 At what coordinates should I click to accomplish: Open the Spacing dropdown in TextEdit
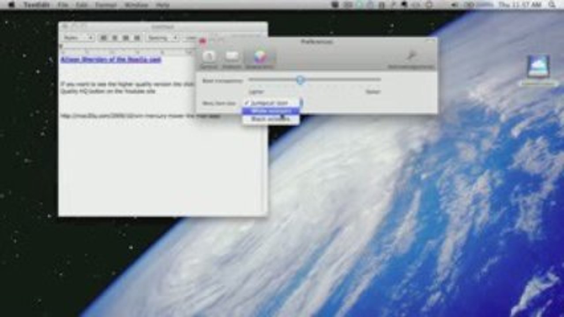[x=162, y=38]
